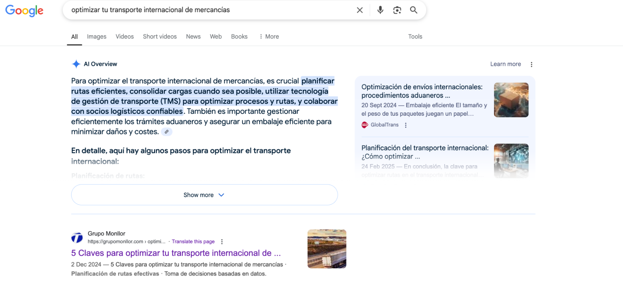Click the Google Lens camera icon
Image resolution: width=623 pixels, height=288 pixels.
(397, 10)
